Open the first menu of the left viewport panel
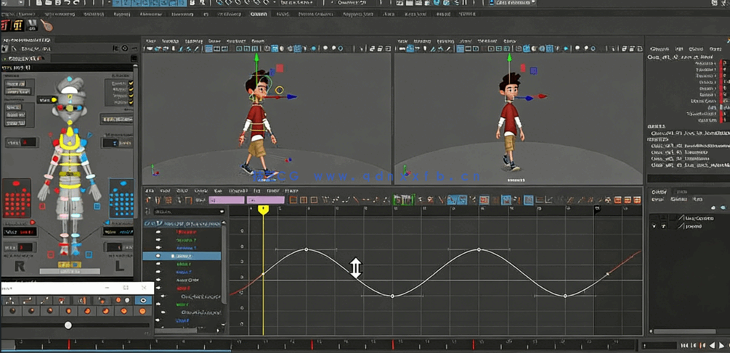 [x=150, y=41]
